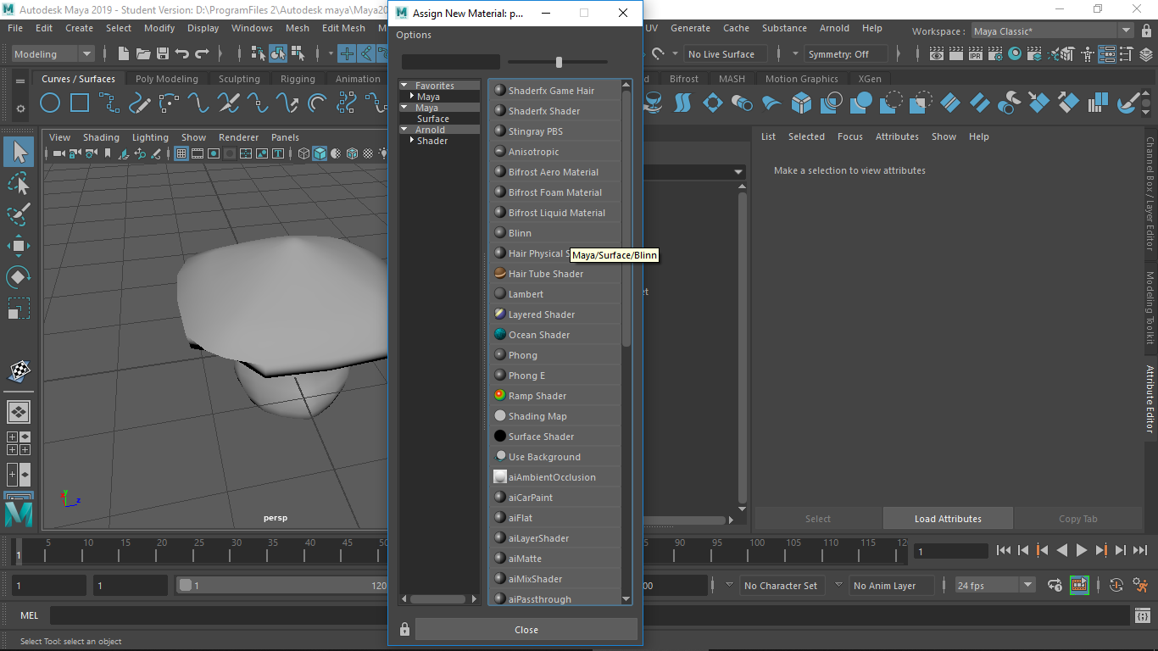The height and width of the screenshot is (651, 1158).
Task: Toggle the lock icon in Assign Material dialog
Action: coord(404,629)
